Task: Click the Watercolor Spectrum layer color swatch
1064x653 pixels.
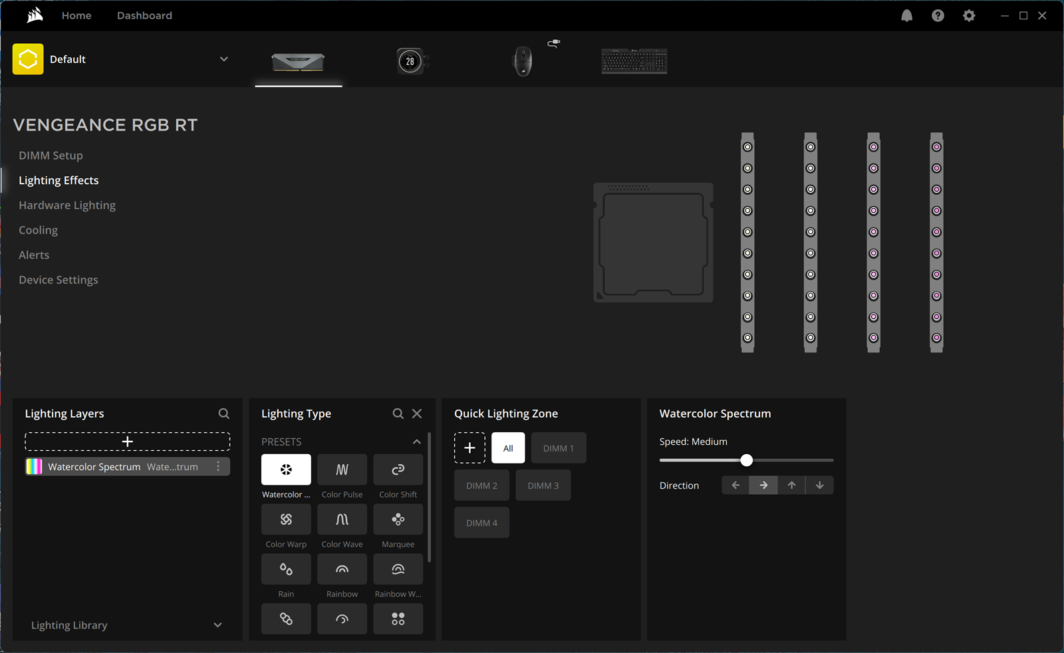Action: click(34, 467)
